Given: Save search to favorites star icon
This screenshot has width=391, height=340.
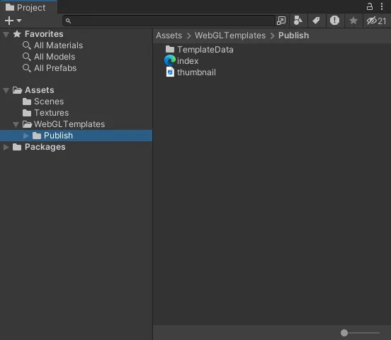Looking at the screenshot, I should pyautogui.click(x=353, y=21).
